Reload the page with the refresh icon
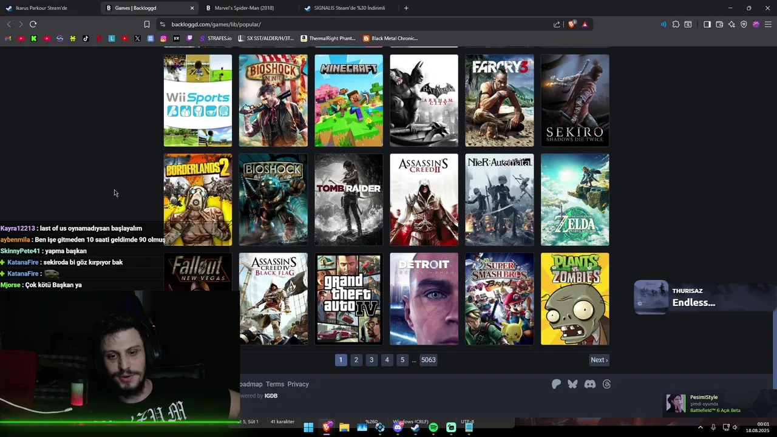Screen dimensions: 777x437 33,24
